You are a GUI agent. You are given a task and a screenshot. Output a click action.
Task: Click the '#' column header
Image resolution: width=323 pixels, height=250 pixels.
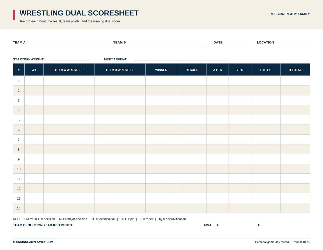coord(19,70)
